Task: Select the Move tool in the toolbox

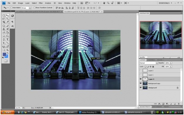Action: click(7, 15)
